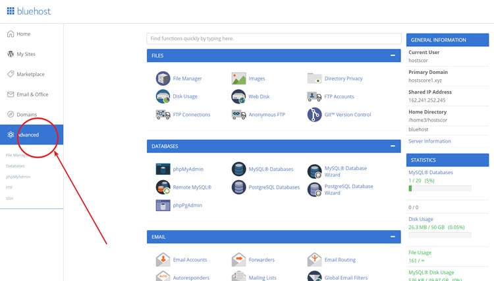
Task: Click the find functions search box
Action: coord(274,38)
